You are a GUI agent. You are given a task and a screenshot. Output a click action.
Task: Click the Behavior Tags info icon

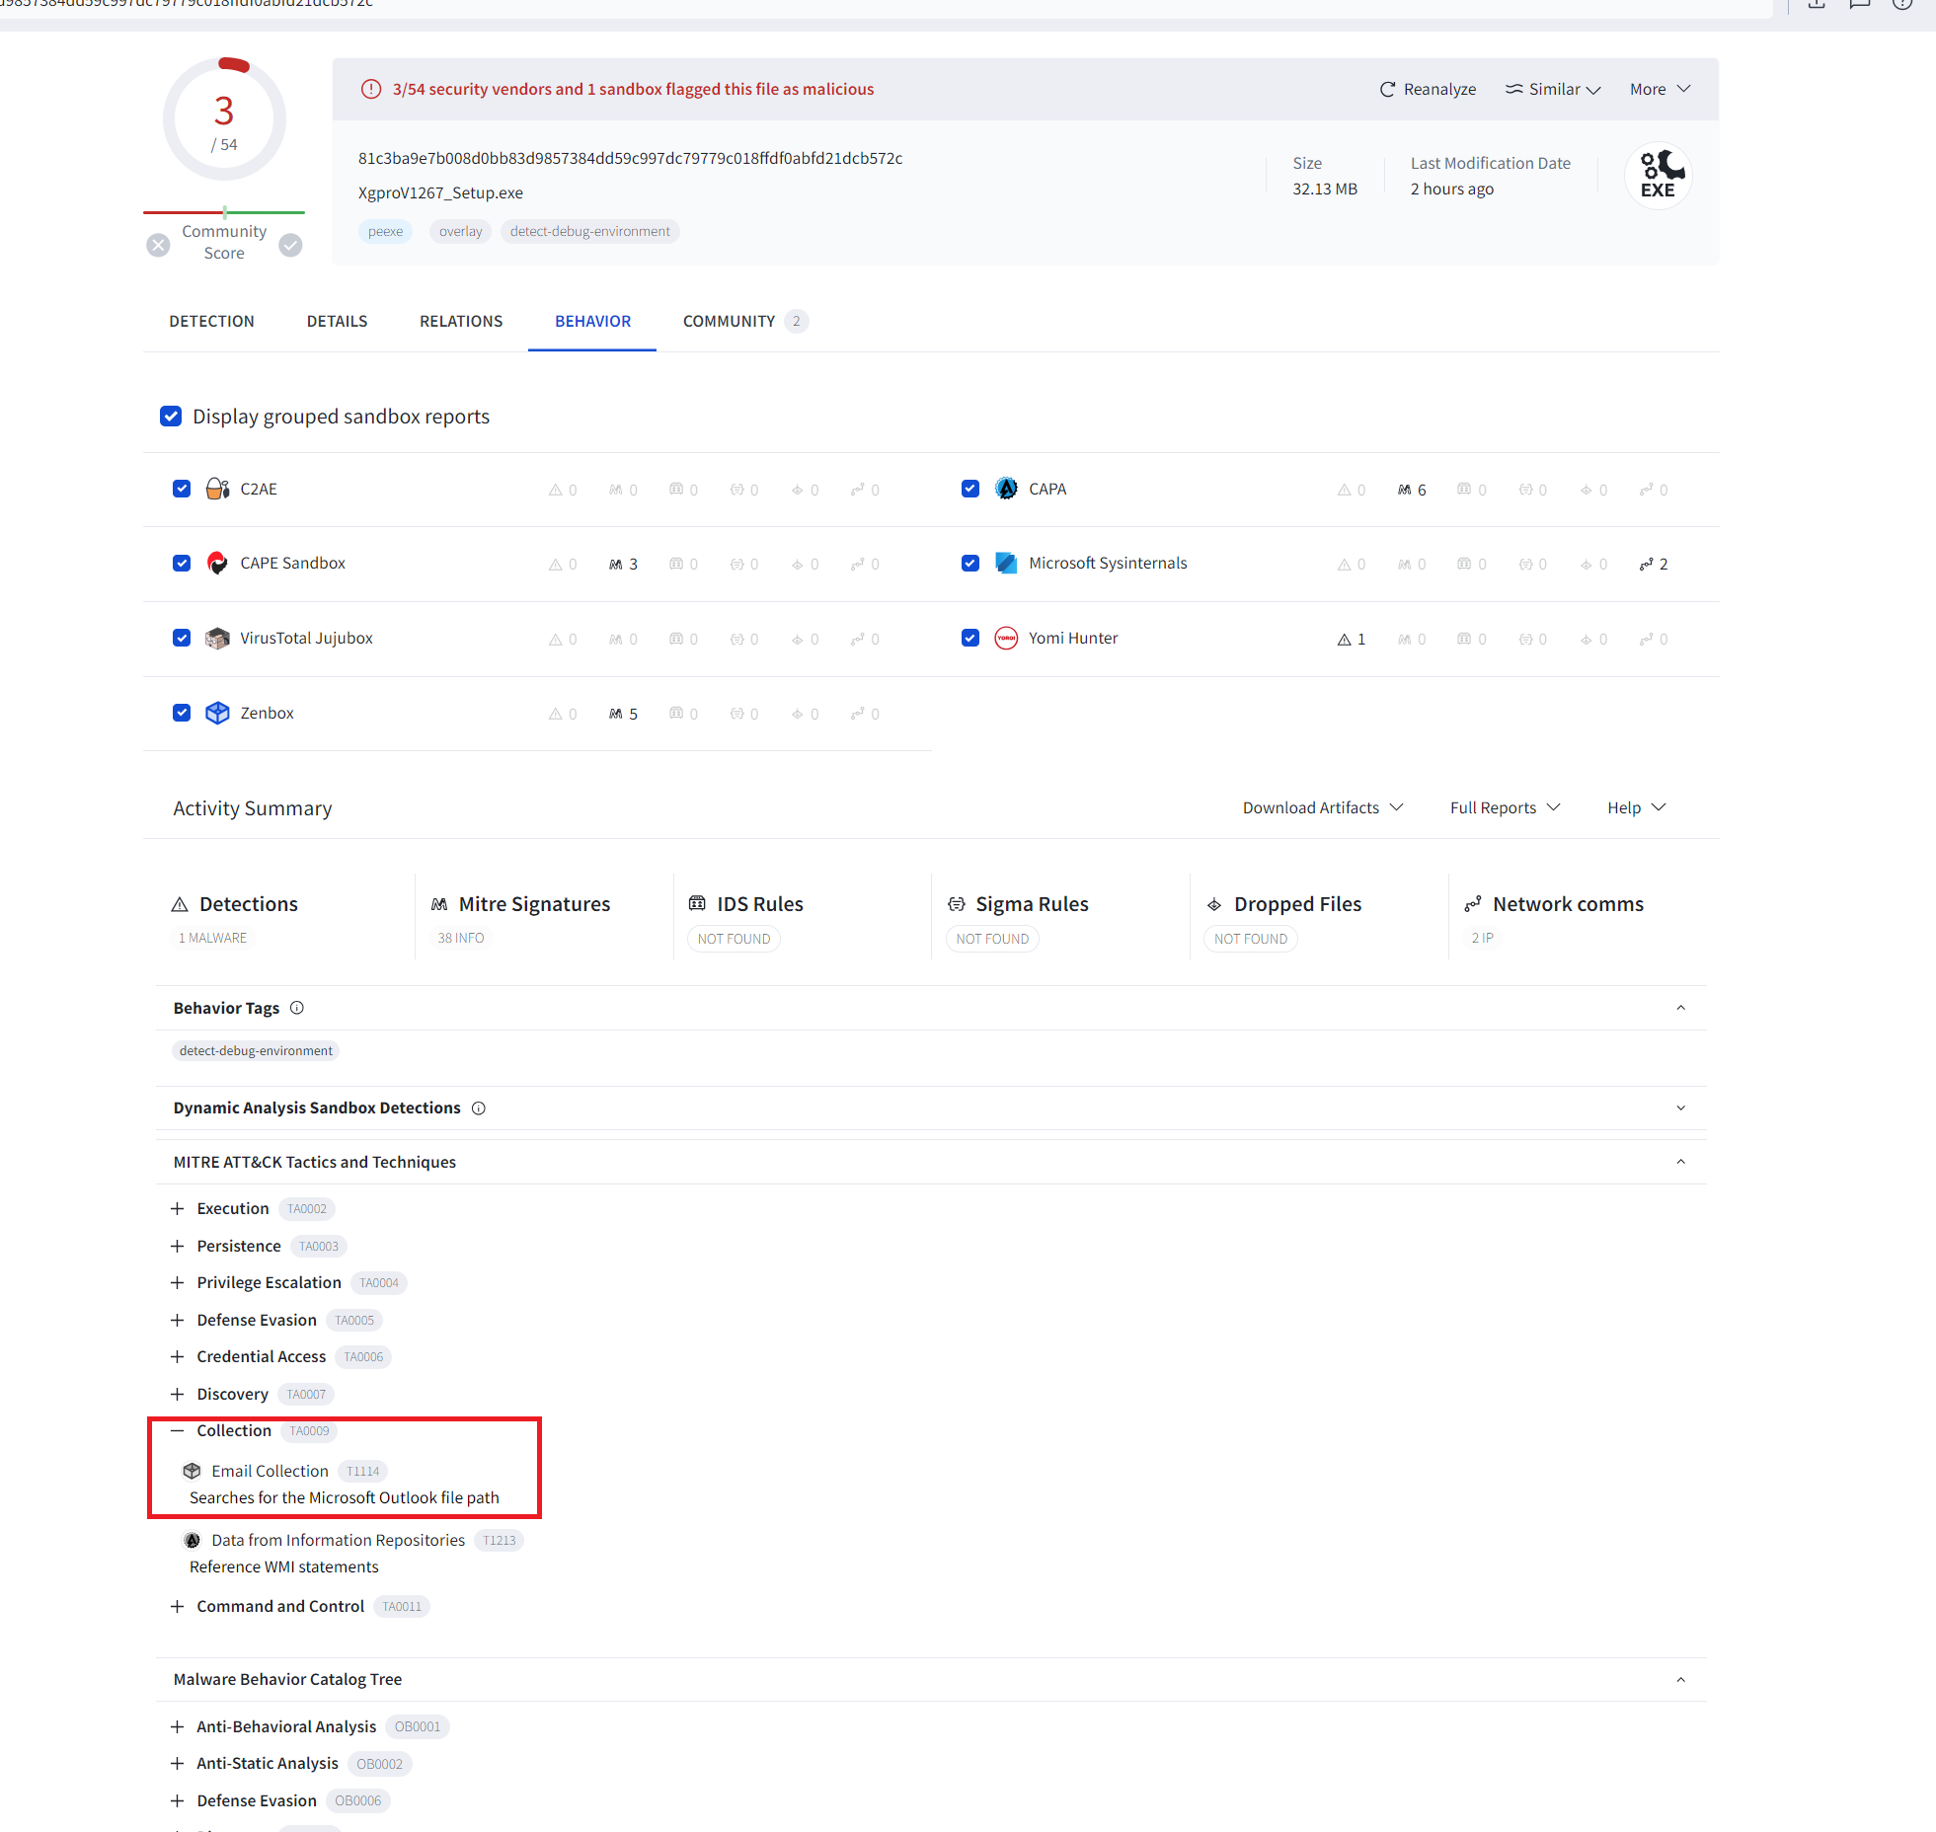[x=297, y=1008]
